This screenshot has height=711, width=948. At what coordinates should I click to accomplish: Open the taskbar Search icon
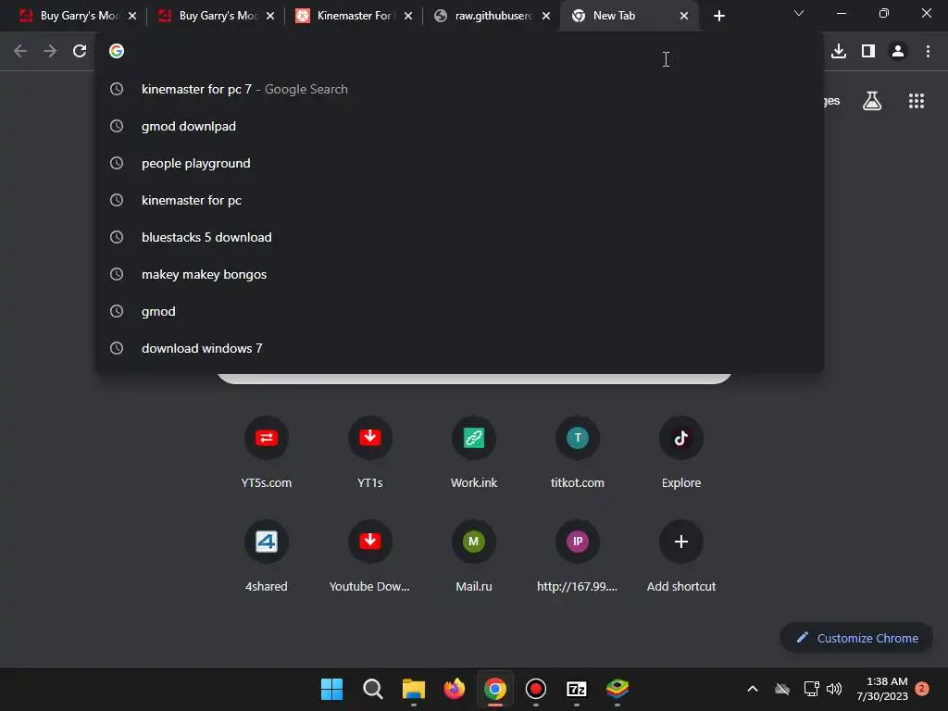click(x=372, y=689)
